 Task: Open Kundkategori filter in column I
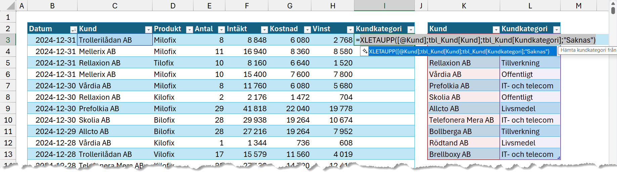(411, 30)
